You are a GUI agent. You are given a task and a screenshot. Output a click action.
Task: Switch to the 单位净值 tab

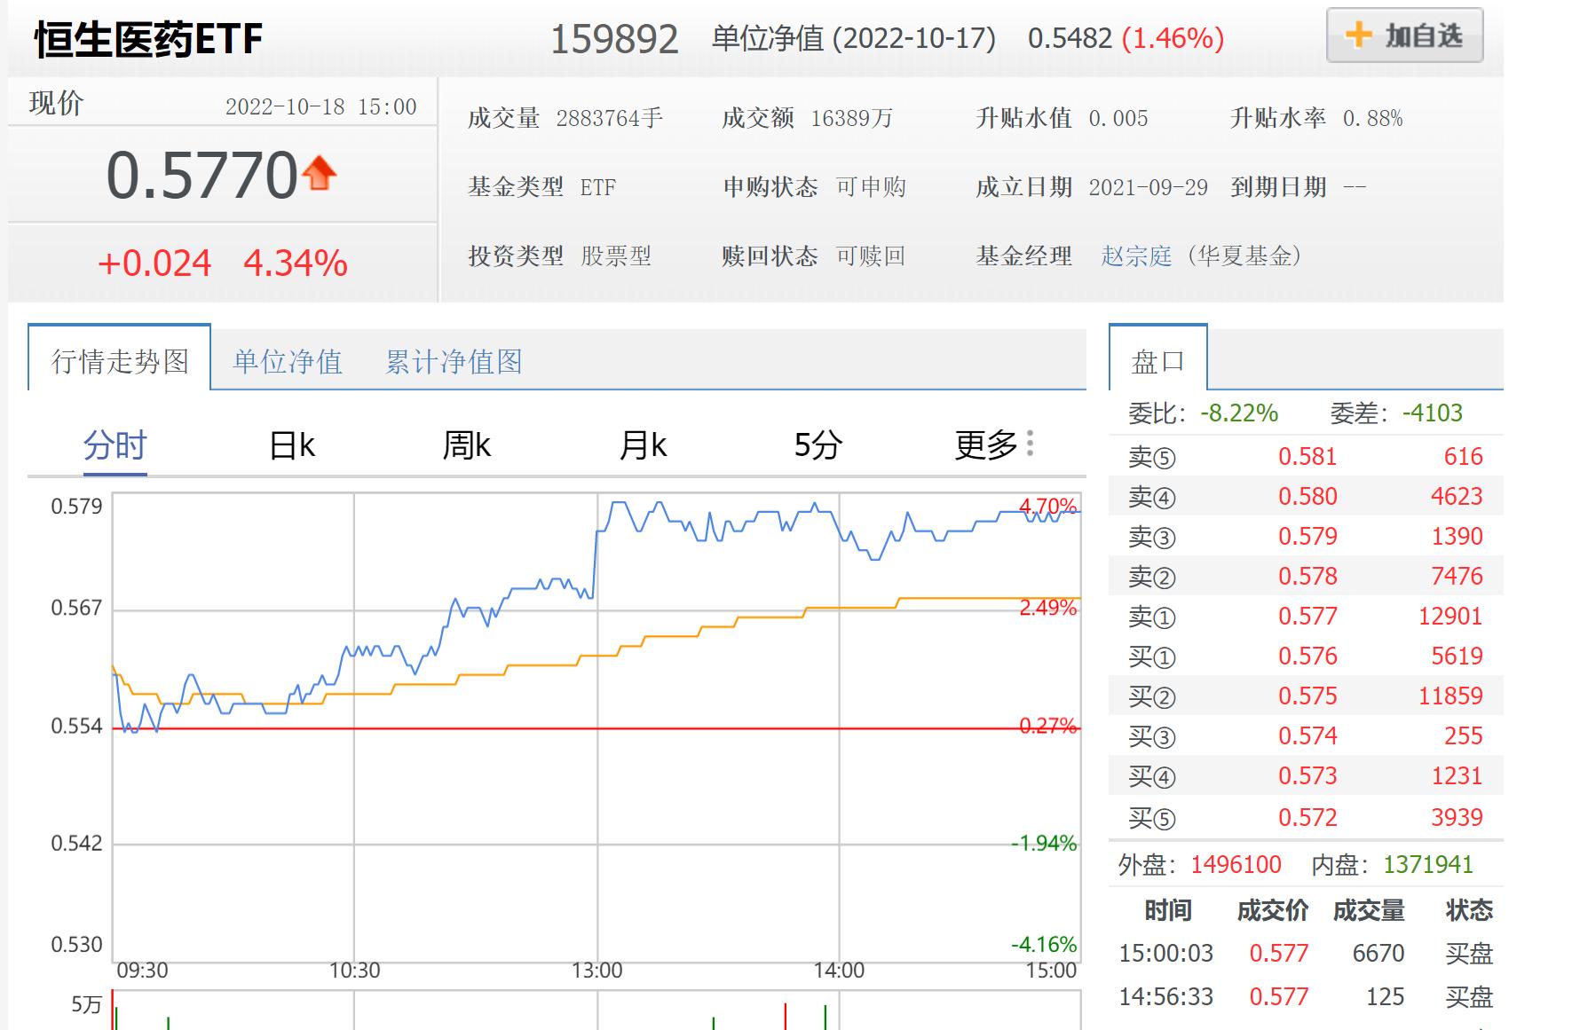coord(288,361)
